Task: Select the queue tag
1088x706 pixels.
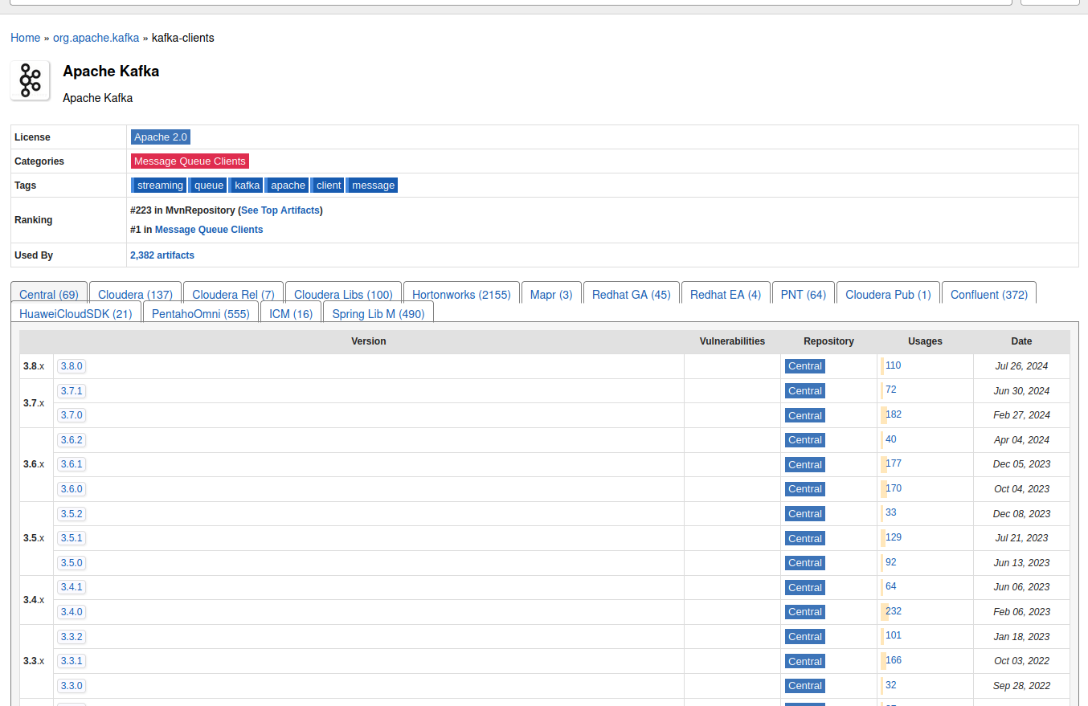Action: (208, 186)
